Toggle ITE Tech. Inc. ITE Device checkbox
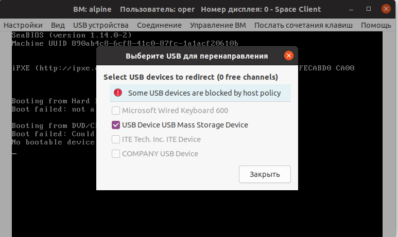The width and height of the screenshot is (398, 237). [x=116, y=139]
